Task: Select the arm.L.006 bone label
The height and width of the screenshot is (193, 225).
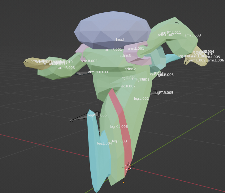Action: click(216, 60)
